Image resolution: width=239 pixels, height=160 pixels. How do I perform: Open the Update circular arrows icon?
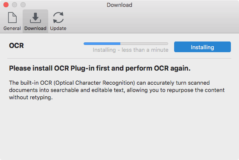pos(58,18)
